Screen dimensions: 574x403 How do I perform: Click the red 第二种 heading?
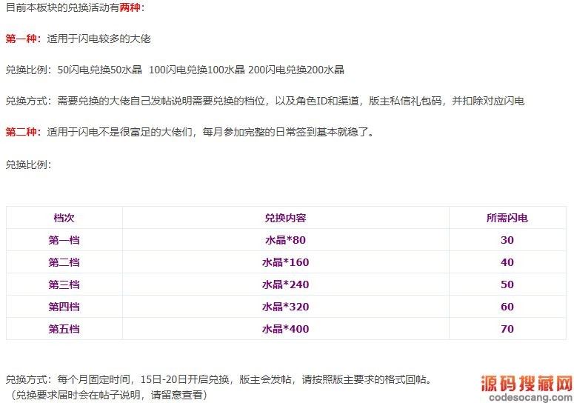(24, 133)
